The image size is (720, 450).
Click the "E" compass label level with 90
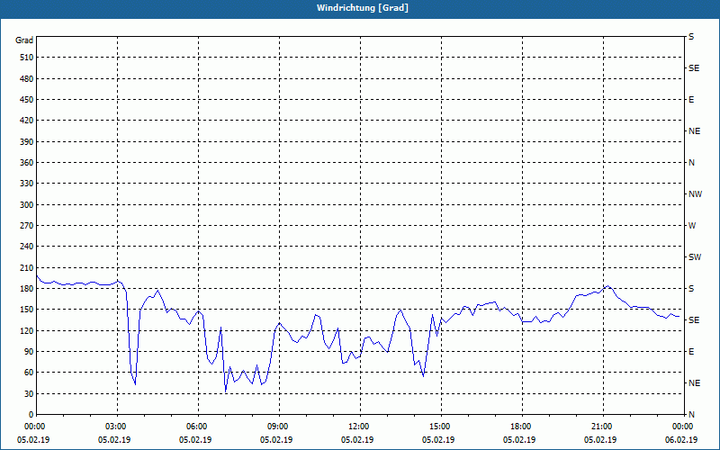pos(691,352)
